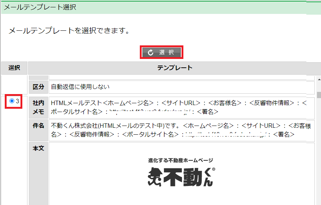Click the 件名 row label
The height and width of the screenshot is (205, 321).
38,130
